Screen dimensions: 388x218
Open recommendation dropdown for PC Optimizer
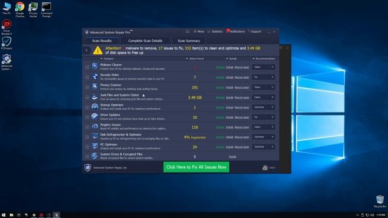coord(264,147)
